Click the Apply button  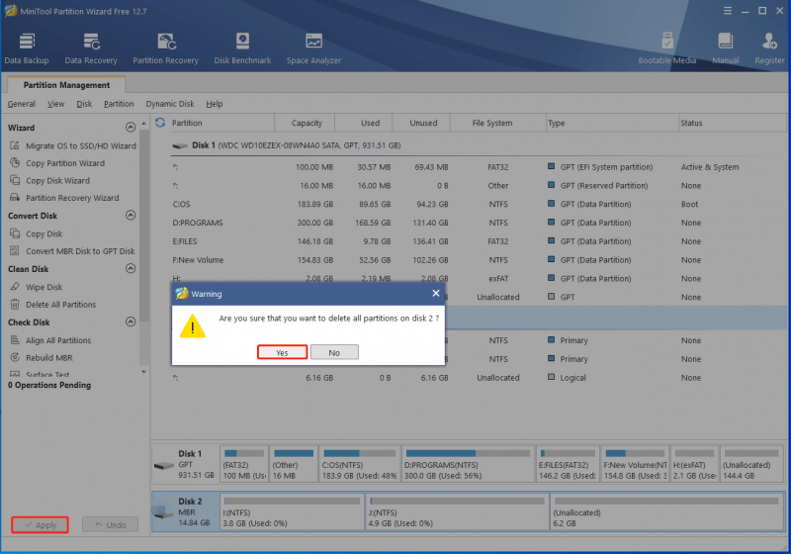click(40, 524)
